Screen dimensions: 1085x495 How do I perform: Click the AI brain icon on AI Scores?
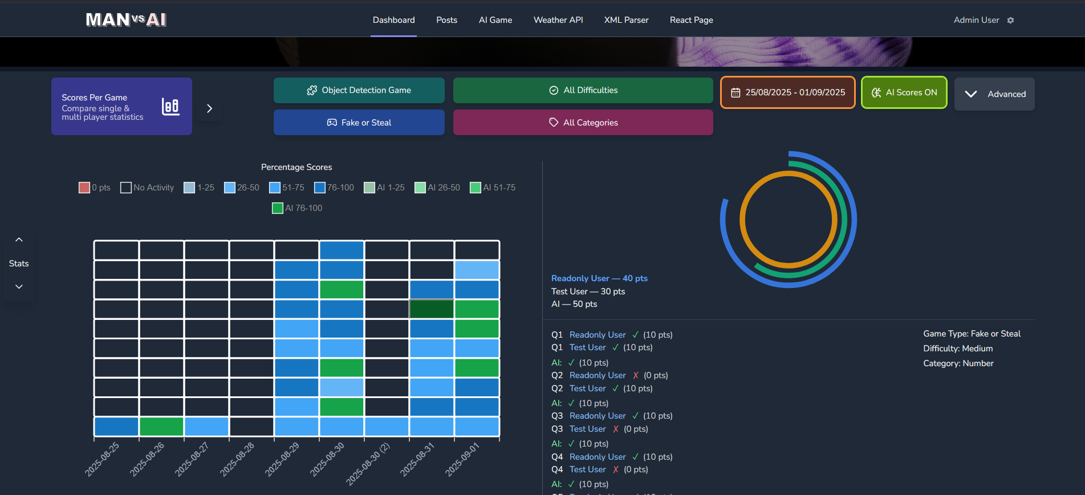tap(876, 92)
